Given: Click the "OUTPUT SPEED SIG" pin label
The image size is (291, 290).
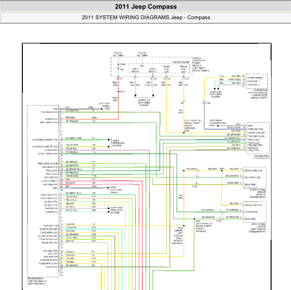Looking at the screenshot, I should (x=48, y=154).
